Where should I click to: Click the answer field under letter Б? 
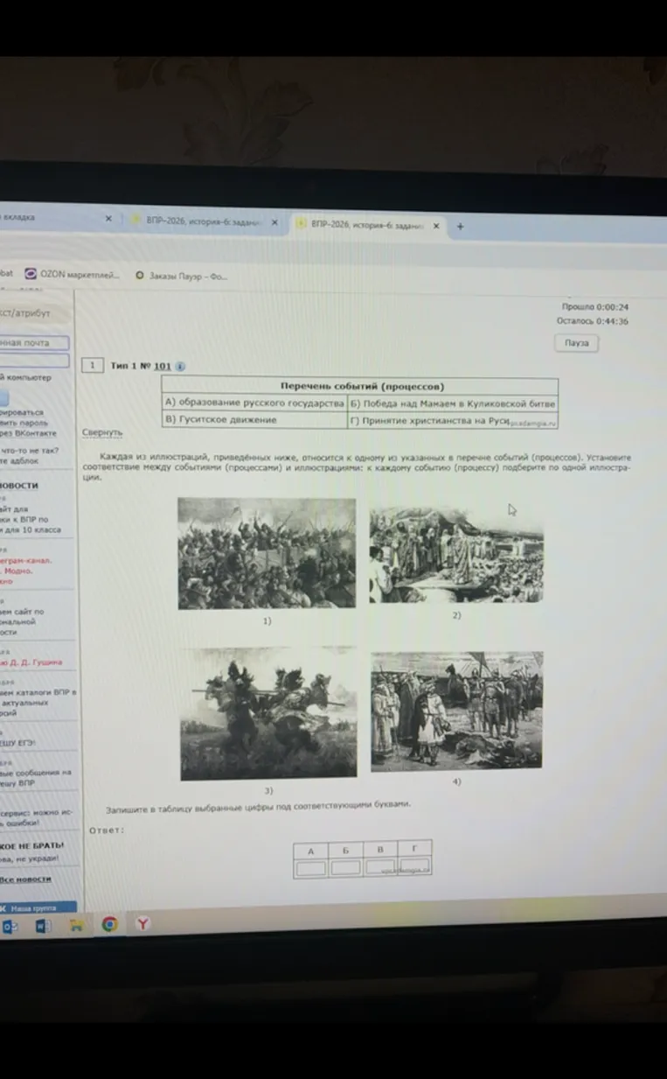coord(345,867)
